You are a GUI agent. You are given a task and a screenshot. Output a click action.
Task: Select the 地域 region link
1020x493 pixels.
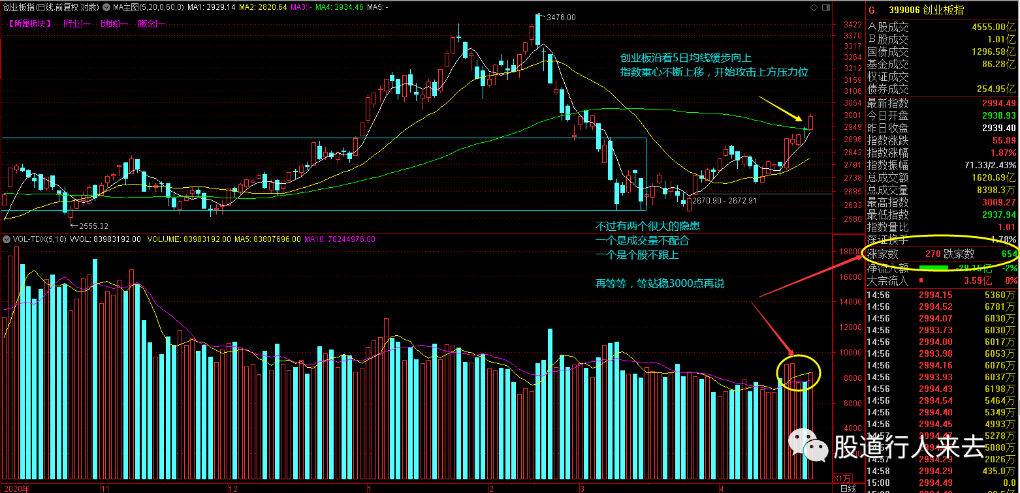pos(114,23)
